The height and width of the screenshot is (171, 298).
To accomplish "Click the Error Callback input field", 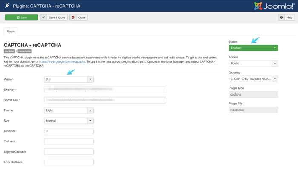I will pyautogui.click(x=69, y=162).
